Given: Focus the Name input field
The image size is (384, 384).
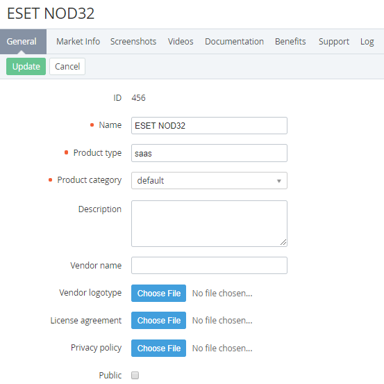Looking at the screenshot, I should pyautogui.click(x=209, y=126).
